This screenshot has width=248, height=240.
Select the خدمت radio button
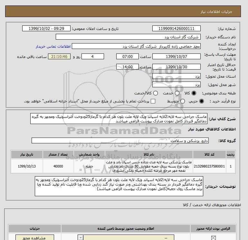coord(177,93)
